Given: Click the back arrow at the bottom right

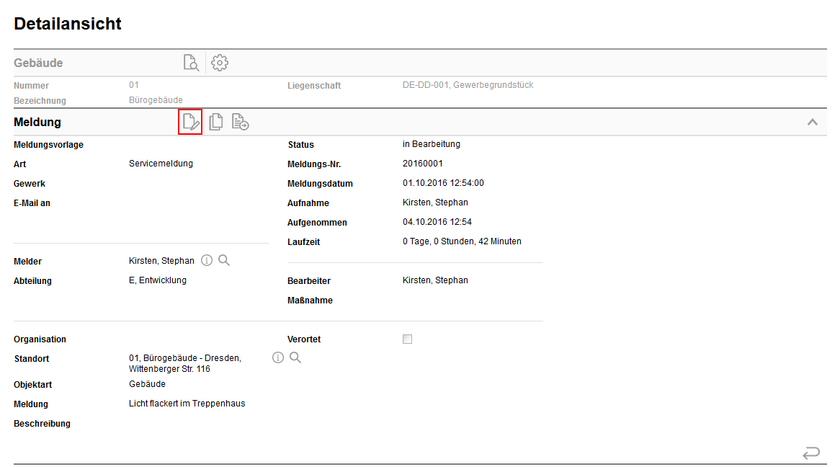Looking at the screenshot, I should click(x=811, y=453).
